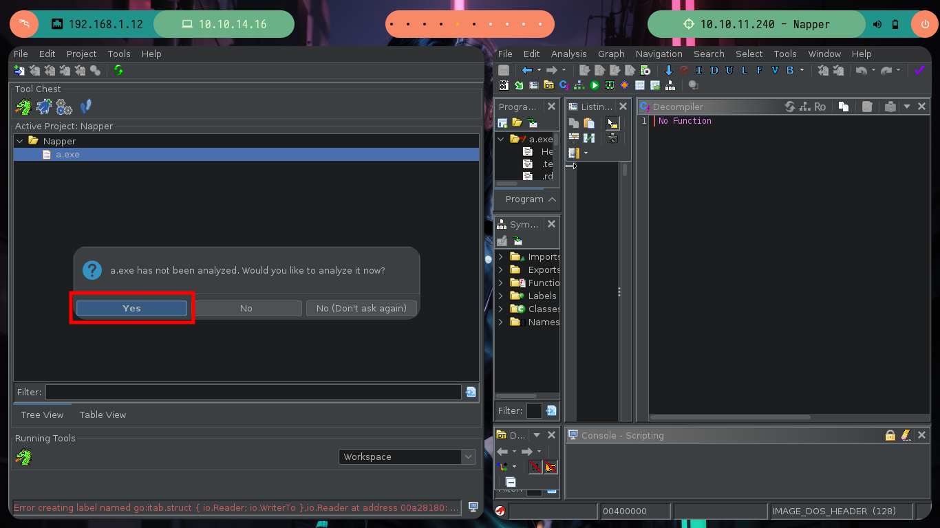
Task: Open the Emulator gears tool in Tool Chest
Action: [65, 107]
